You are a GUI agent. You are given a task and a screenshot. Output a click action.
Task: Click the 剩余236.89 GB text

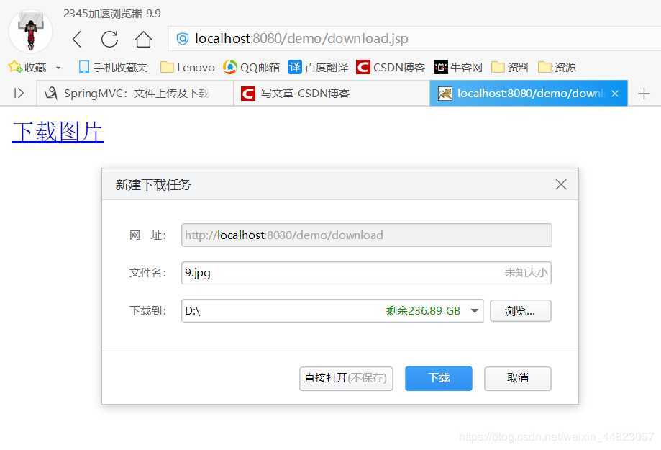tap(423, 311)
